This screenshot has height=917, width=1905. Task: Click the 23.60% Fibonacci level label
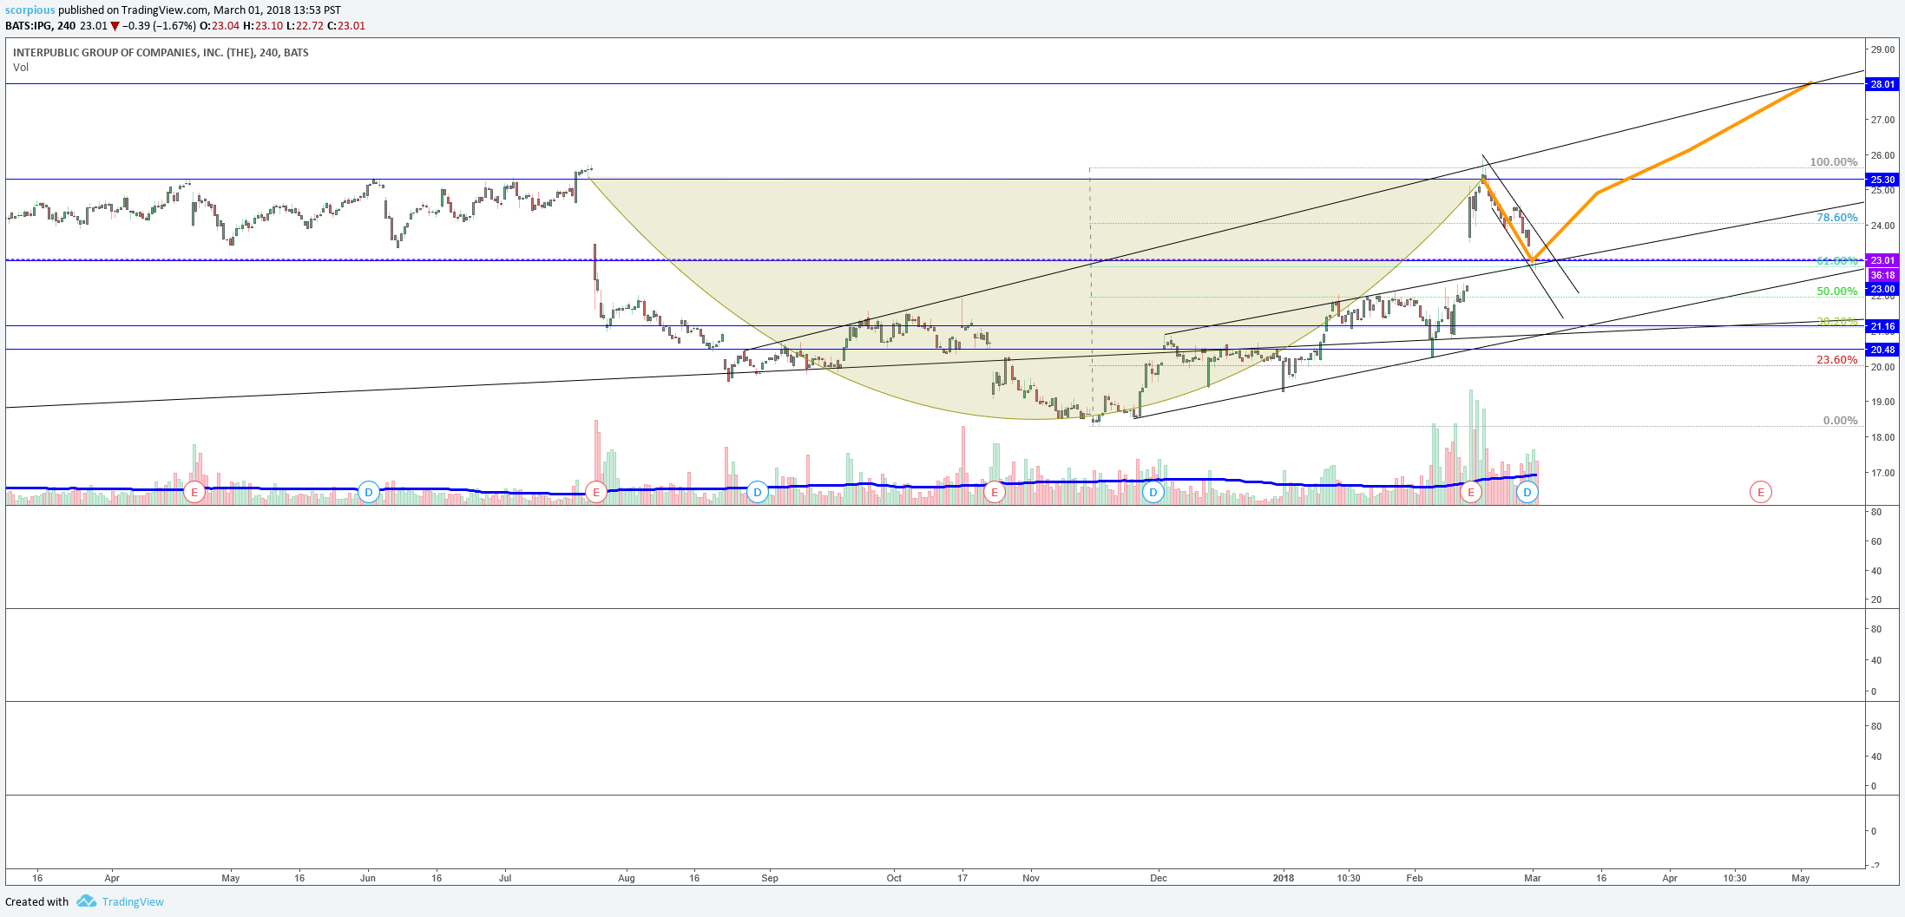click(1836, 360)
